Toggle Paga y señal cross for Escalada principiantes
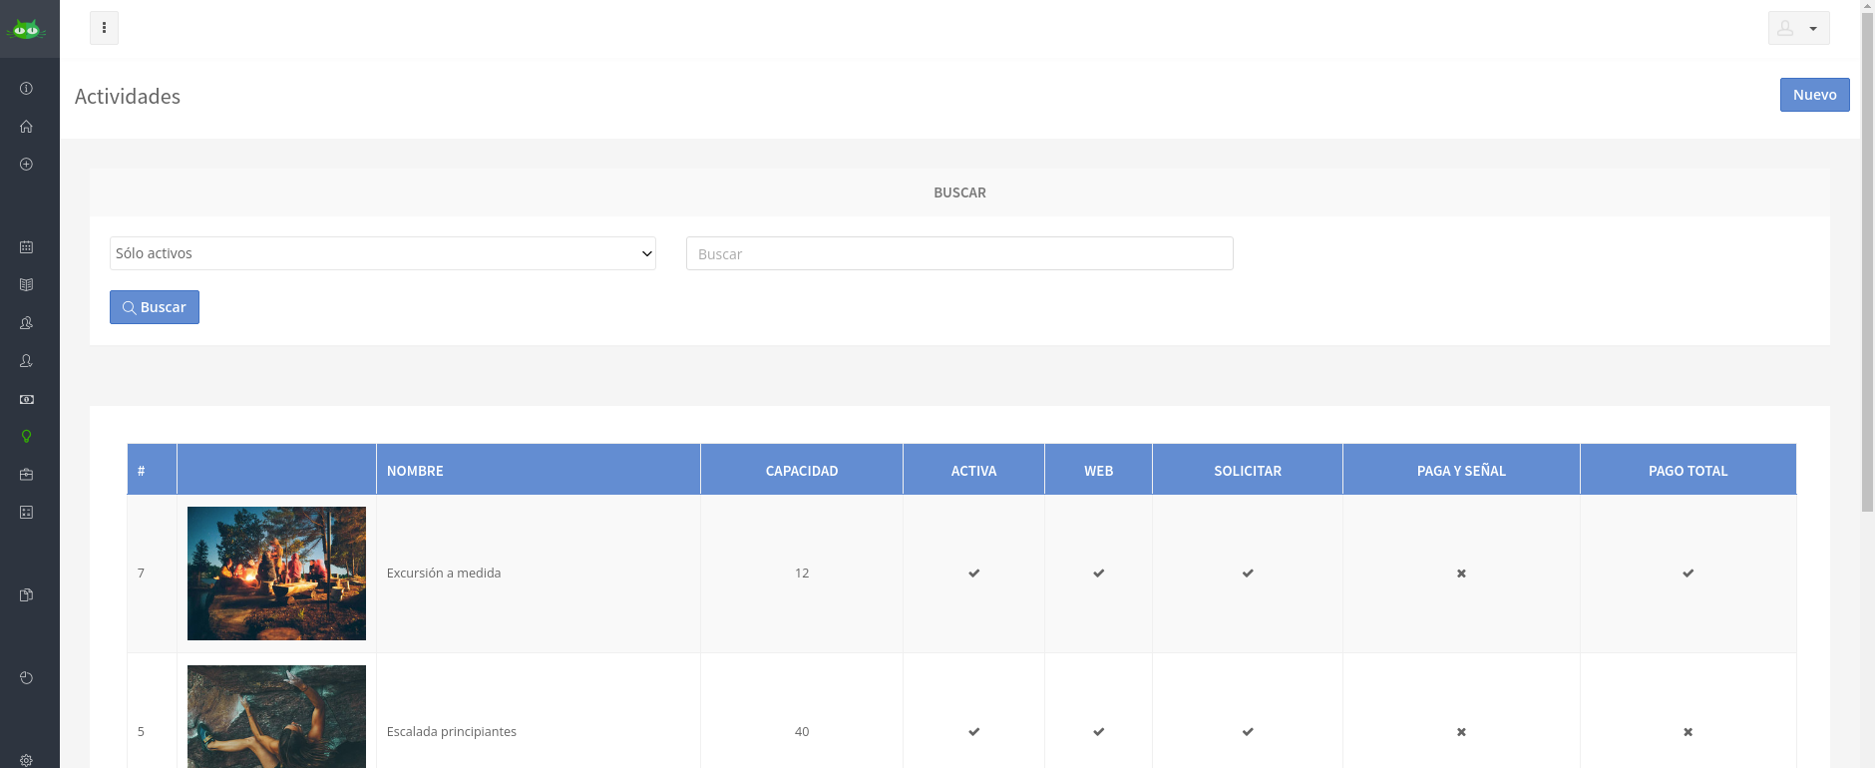The image size is (1875, 768). click(1461, 732)
